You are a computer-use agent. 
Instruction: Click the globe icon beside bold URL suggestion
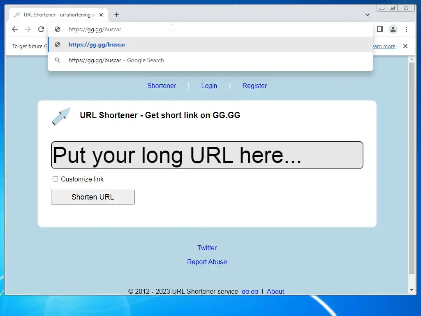[58, 44]
